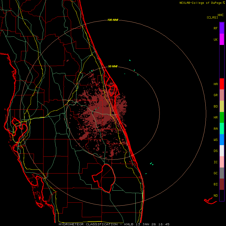Click the UK magenta legend swatch
This screenshot has height=226, width=226.
pos(222,39)
